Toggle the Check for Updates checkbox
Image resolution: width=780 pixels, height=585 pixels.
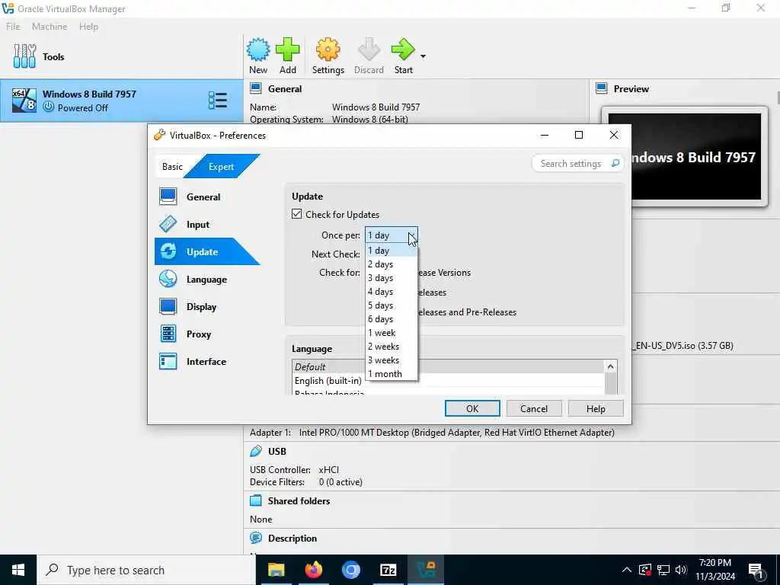tap(297, 214)
